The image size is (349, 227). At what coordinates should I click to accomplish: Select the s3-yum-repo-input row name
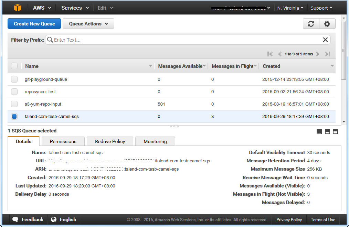point(43,104)
